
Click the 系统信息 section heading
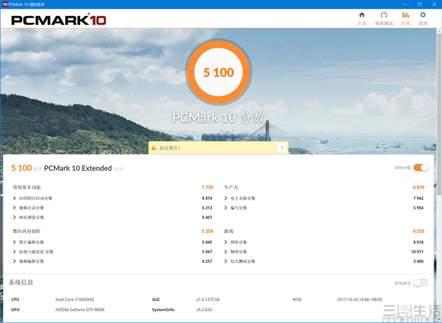tap(21, 282)
